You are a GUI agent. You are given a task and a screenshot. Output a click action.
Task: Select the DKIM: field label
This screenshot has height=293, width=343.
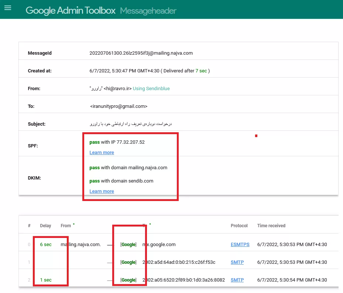34,178
